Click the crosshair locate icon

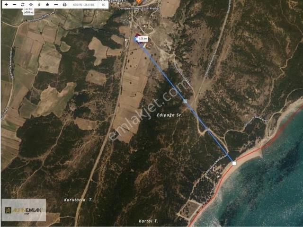point(31,4)
